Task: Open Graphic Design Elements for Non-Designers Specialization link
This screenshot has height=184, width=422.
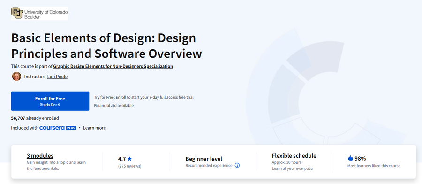Action: point(113,66)
